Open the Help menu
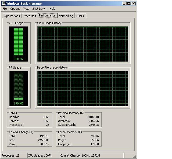Viewport: 172px width, 159px height. (x=52, y=9)
